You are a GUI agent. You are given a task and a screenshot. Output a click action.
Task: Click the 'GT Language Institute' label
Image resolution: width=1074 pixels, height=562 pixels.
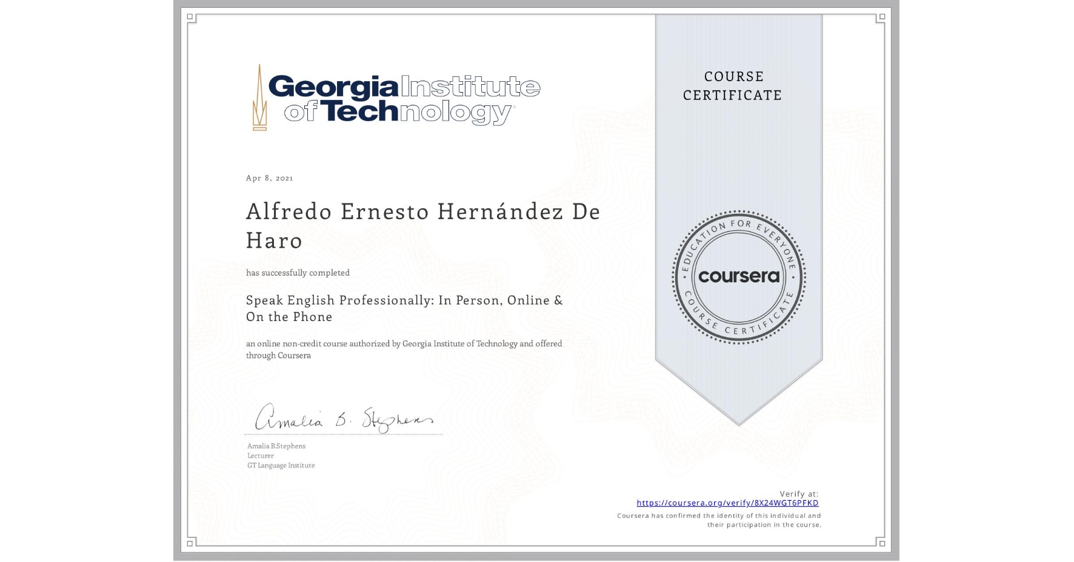280,465
